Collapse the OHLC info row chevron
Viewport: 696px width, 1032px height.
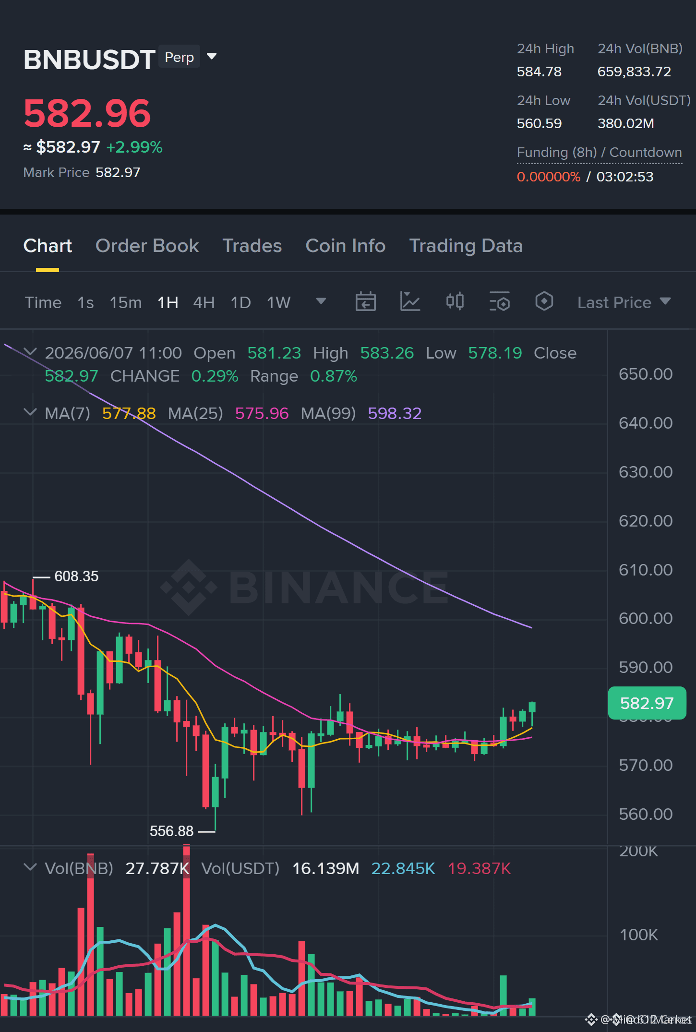click(30, 352)
